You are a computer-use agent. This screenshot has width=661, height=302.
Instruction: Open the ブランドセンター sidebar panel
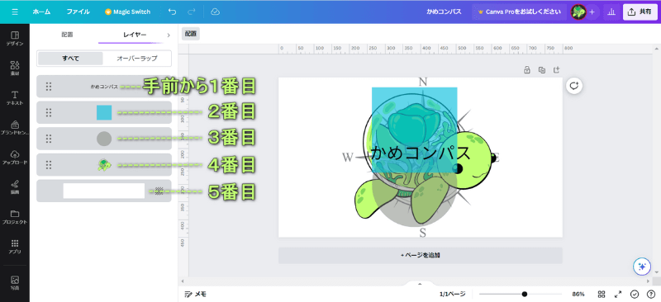(x=15, y=128)
